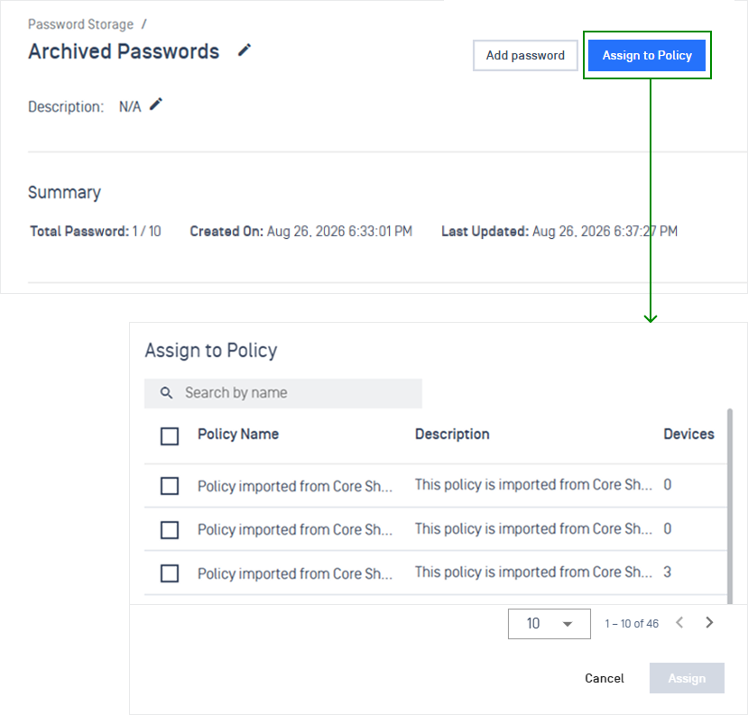
Task: Edit the Description N/A pencil icon
Action: (x=156, y=105)
